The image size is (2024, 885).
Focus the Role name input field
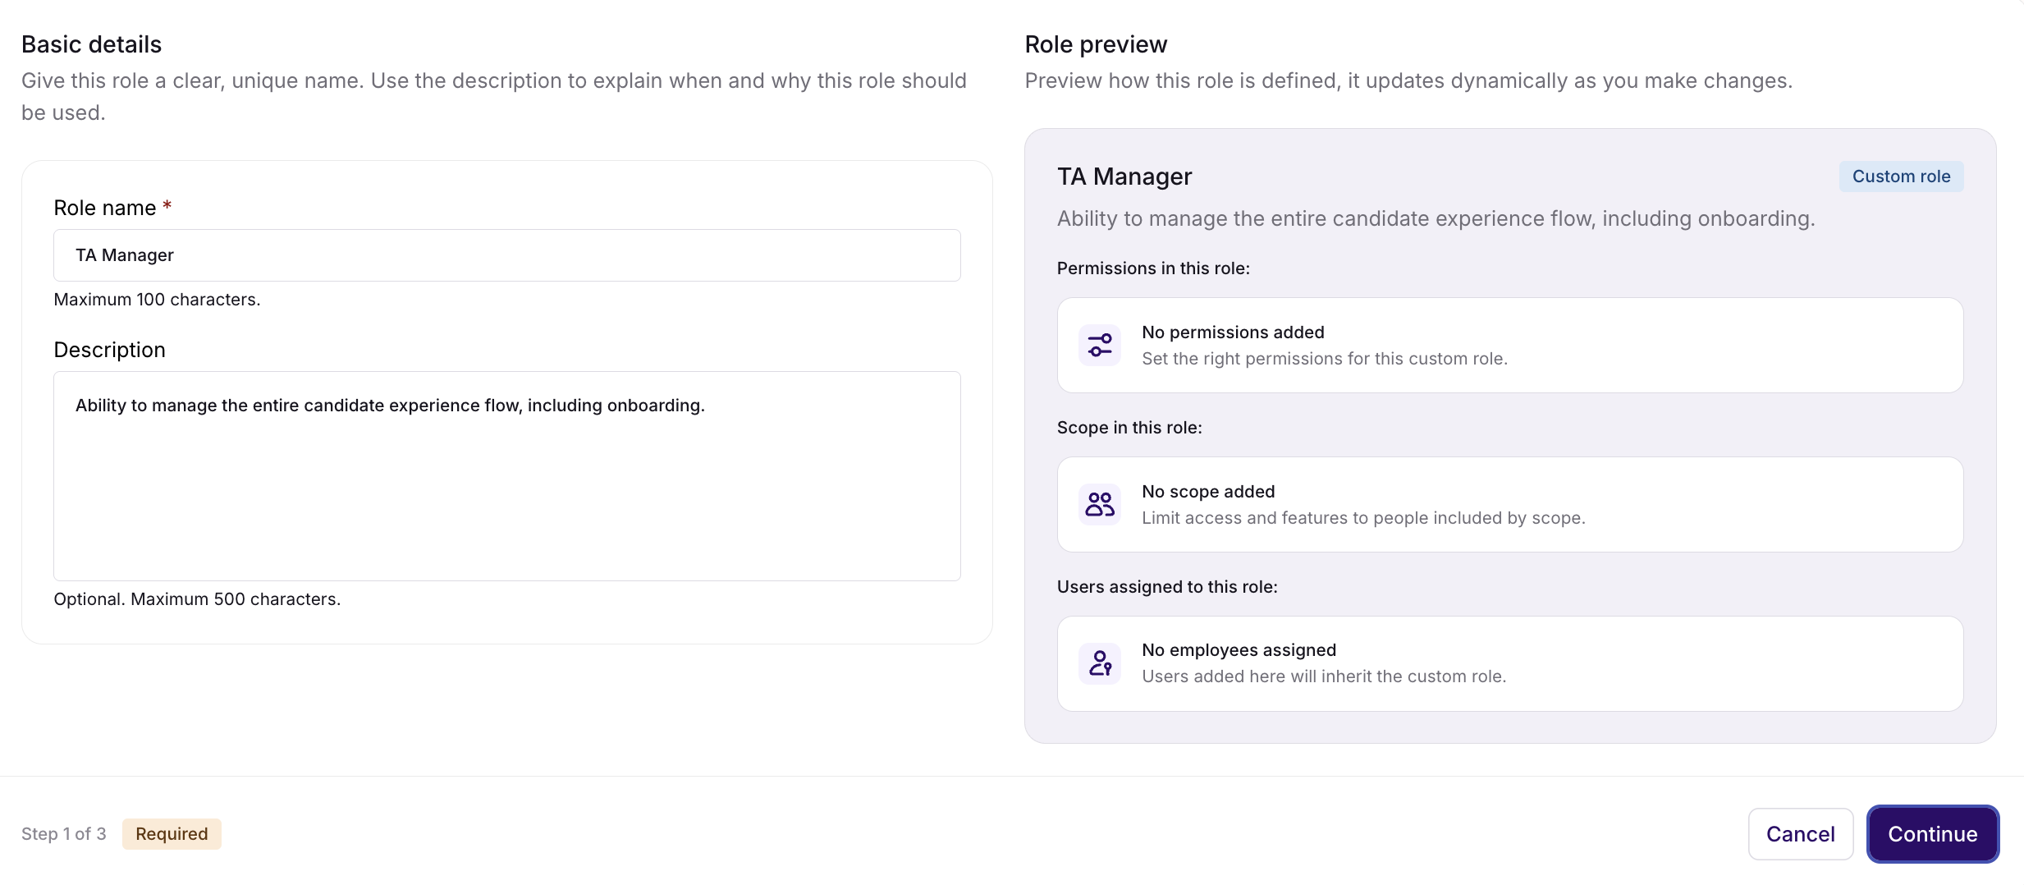[506, 255]
